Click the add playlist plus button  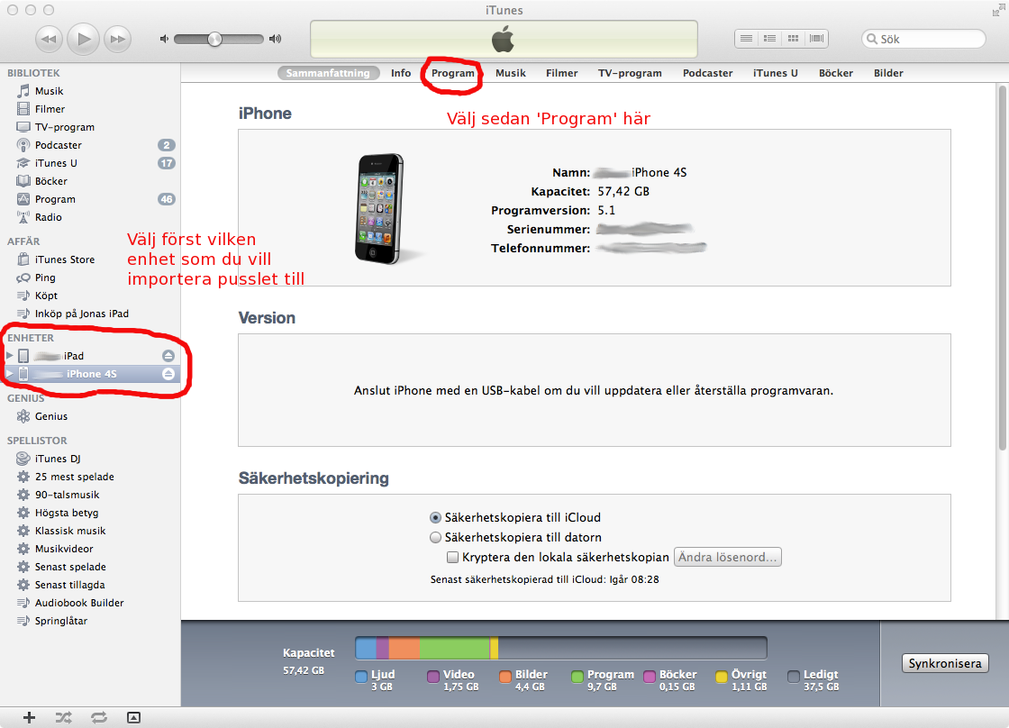29,718
